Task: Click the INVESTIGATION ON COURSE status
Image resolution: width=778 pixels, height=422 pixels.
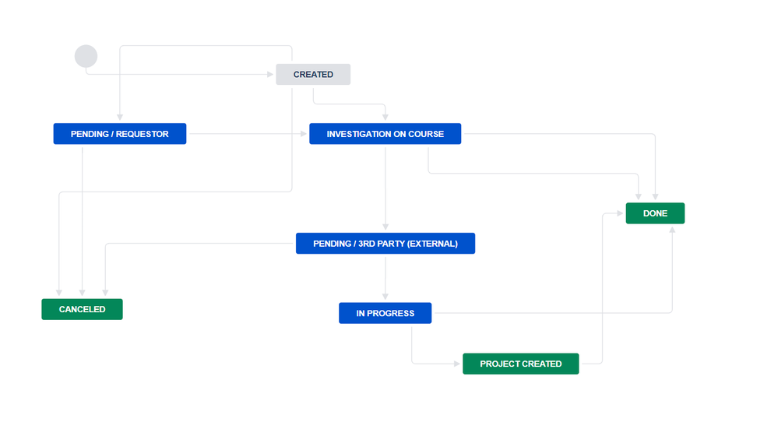Action: (x=385, y=134)
